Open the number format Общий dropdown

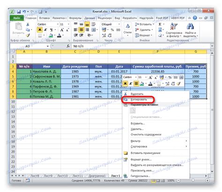click(x=119, y=24)
